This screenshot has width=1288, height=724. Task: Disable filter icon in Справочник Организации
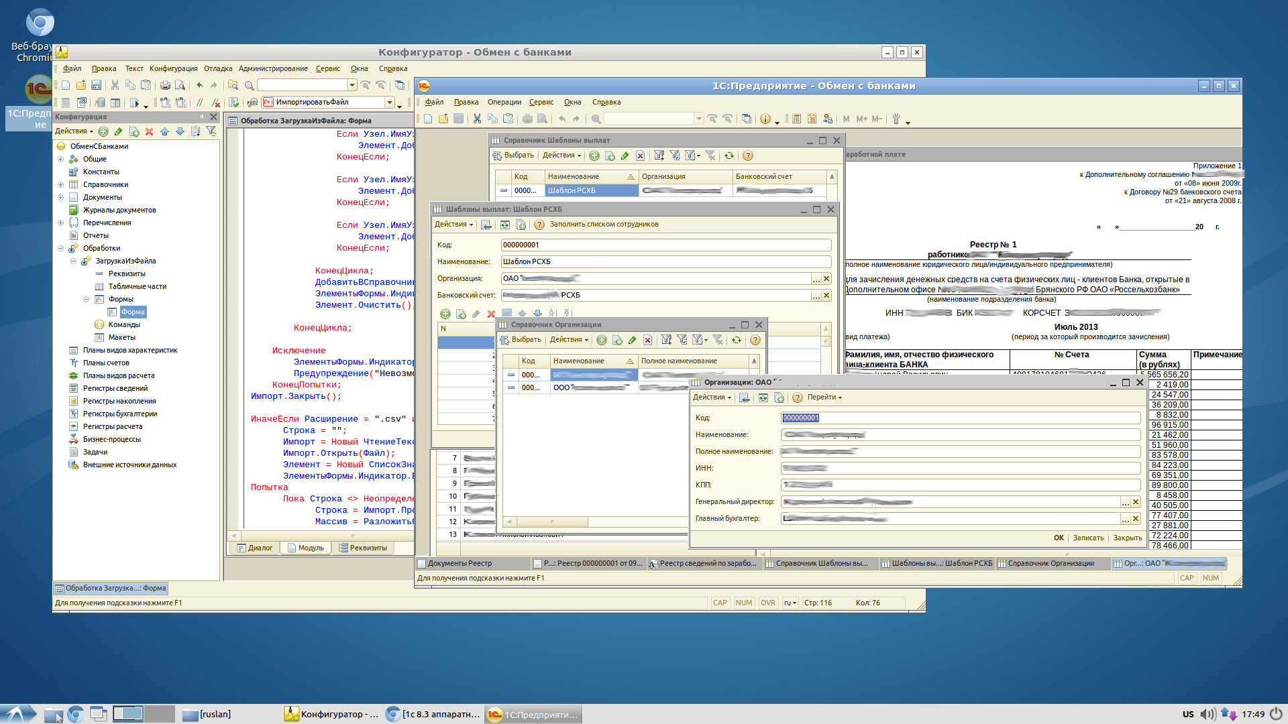[x=718, y=340]
